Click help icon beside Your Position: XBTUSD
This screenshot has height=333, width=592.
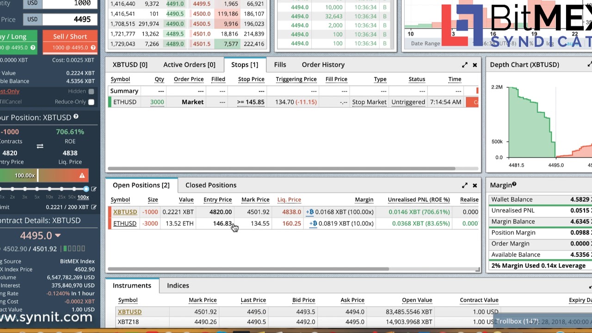76,117
